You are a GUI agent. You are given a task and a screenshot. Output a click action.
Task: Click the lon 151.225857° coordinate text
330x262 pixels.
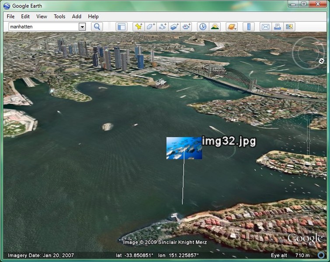pos(178,255)
